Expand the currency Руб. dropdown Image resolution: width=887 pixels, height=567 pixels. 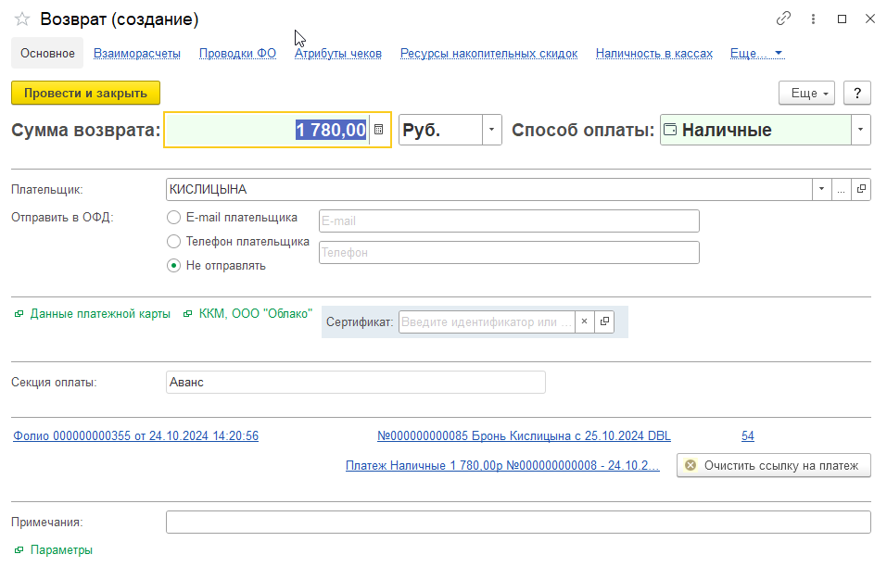(491, 130)
